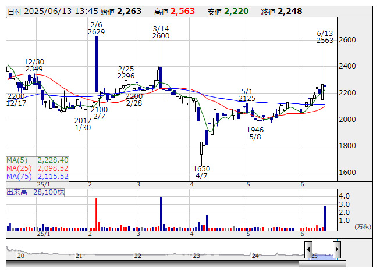380x273 pixels.
Task: Click the left range handle arrow
Action: point(308,249)
